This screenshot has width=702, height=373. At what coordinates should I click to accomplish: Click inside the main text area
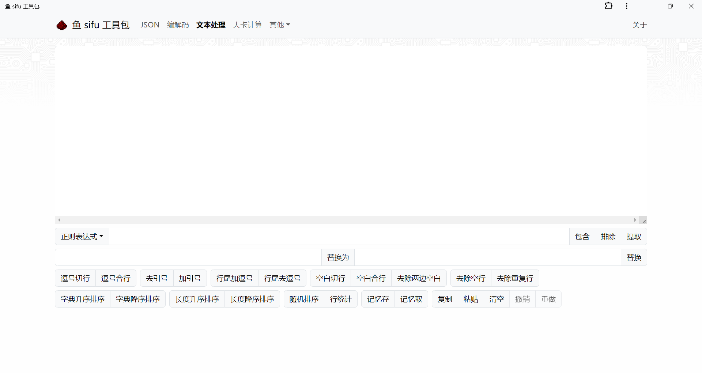pos(351,131)
